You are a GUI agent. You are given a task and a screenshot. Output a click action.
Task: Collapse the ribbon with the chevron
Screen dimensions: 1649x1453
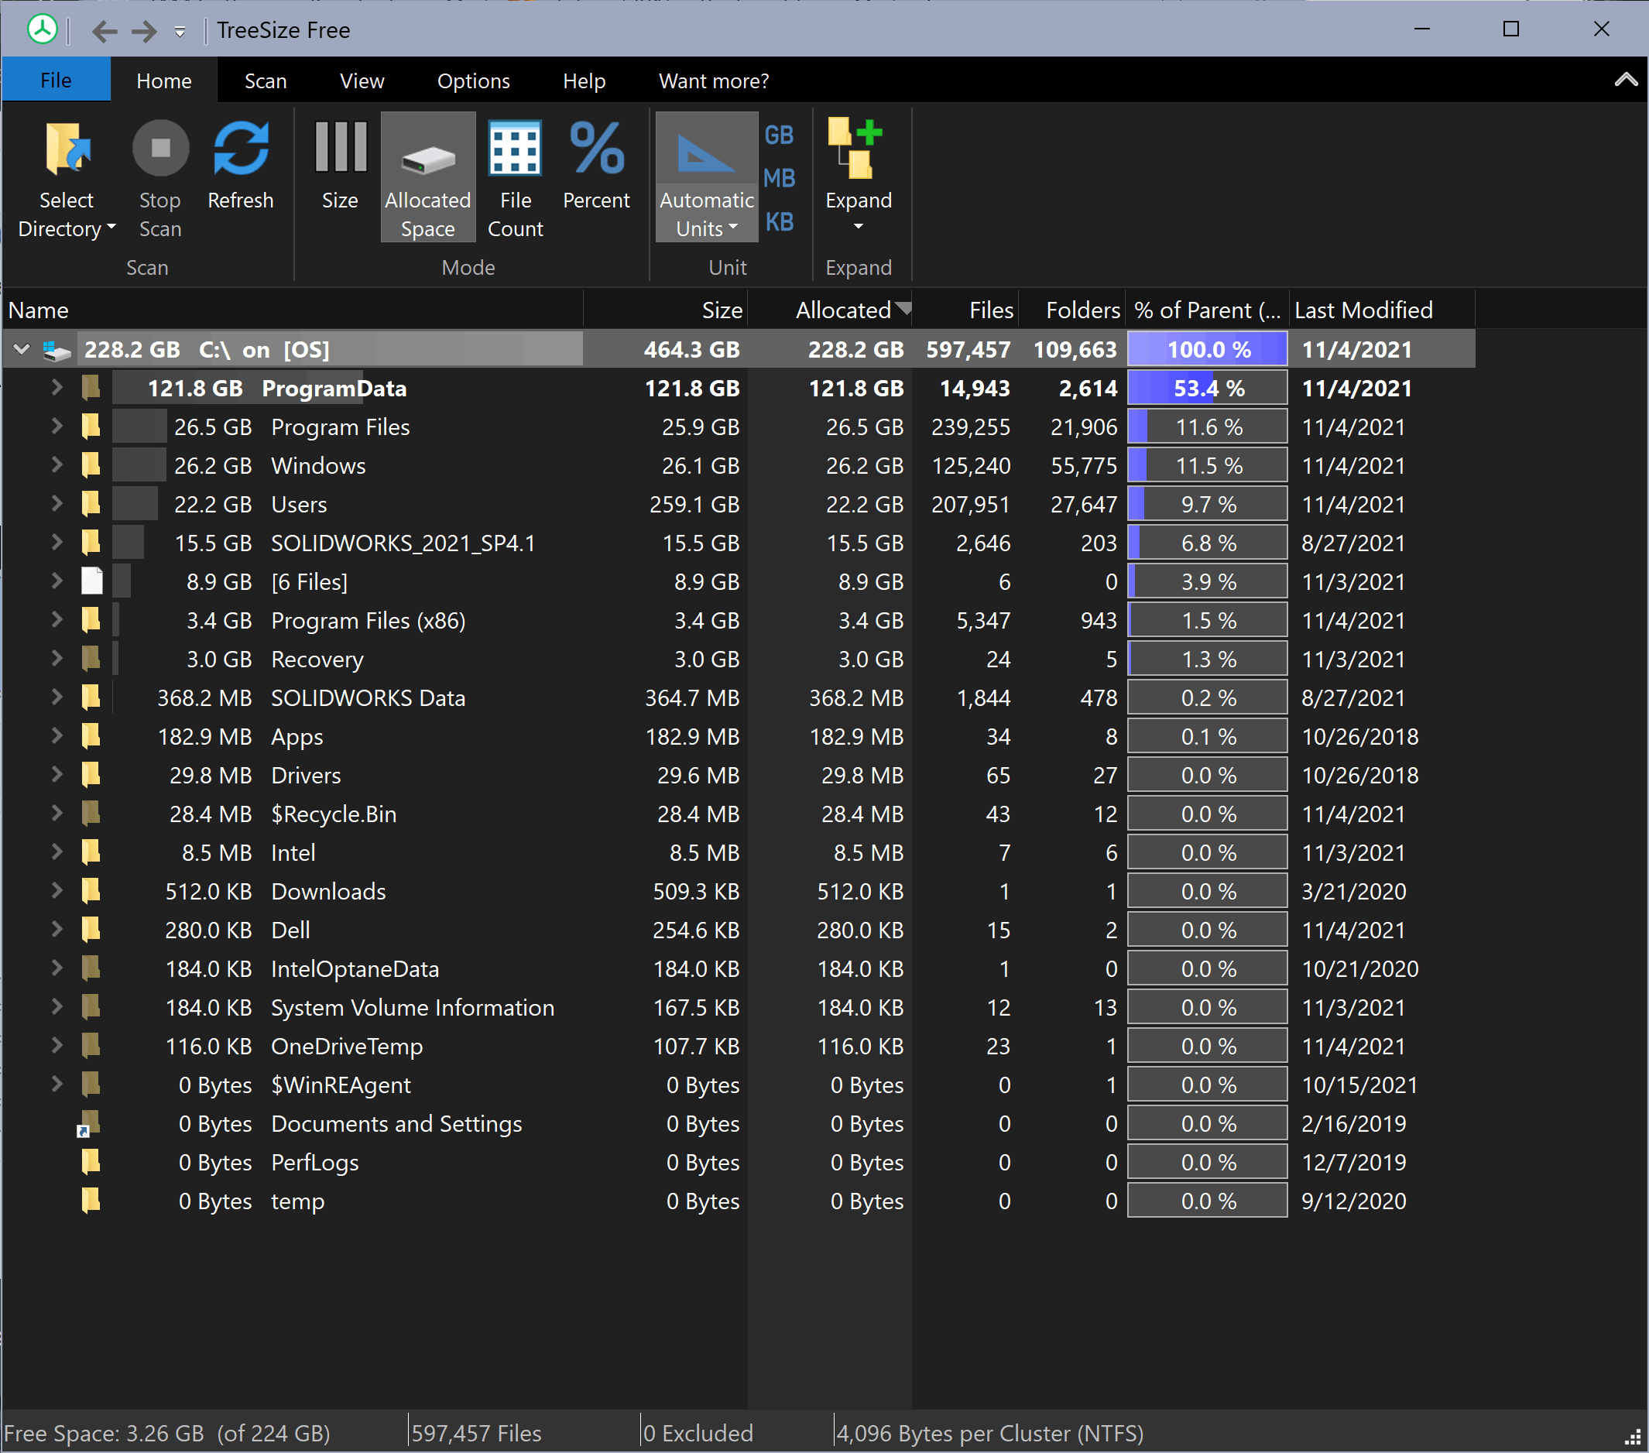(x=1625, y=80)
